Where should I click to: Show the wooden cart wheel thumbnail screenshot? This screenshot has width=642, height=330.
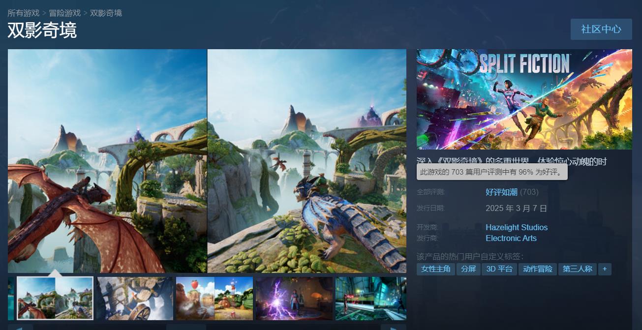tap(135, 298)
